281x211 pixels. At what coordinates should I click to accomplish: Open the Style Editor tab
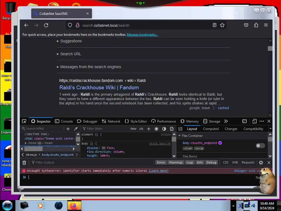click(136, 121)
